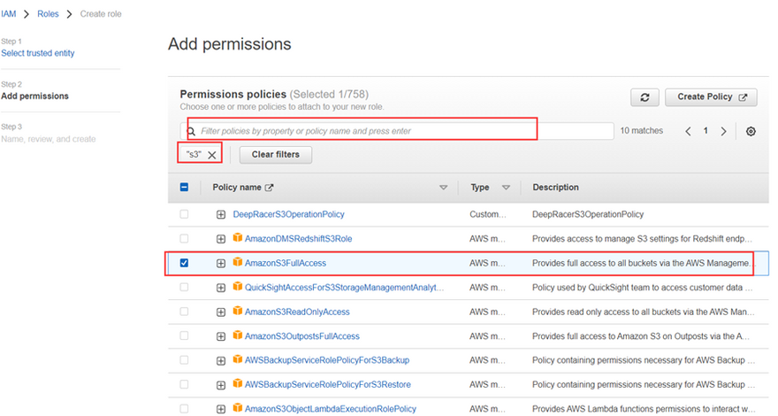The image size is (778, 416).
Task: Go to next page of policy results
Action: [x=723, y=131]
